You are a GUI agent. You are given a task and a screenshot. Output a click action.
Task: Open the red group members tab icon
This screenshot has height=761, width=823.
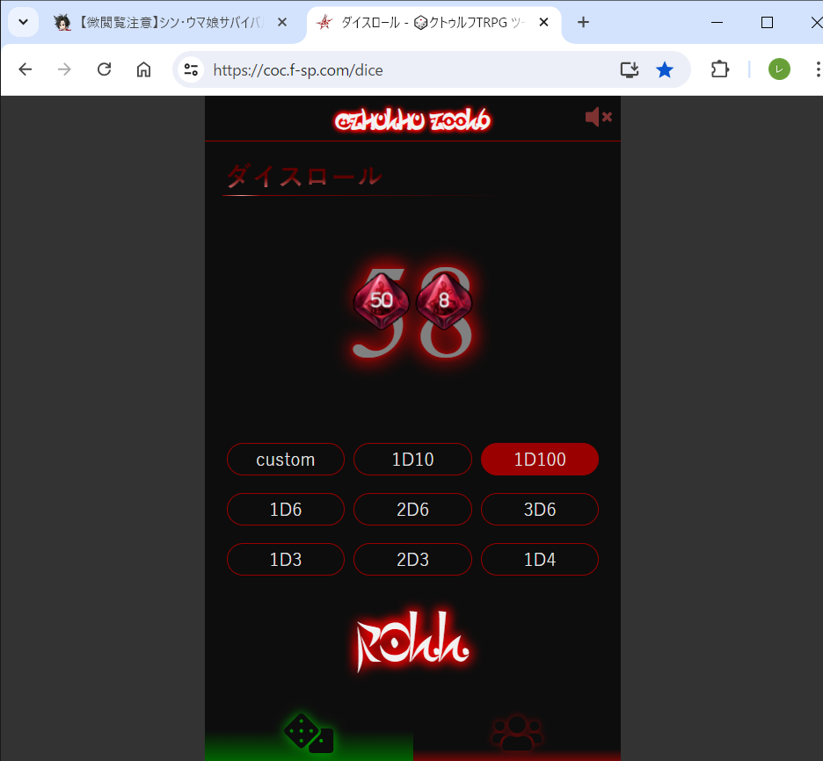coord(517,733)
